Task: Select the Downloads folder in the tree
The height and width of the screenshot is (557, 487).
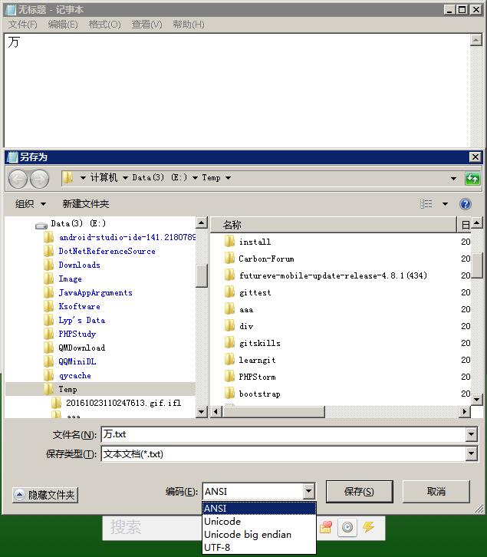Action: pyautogui.click(x=79, y=265)
